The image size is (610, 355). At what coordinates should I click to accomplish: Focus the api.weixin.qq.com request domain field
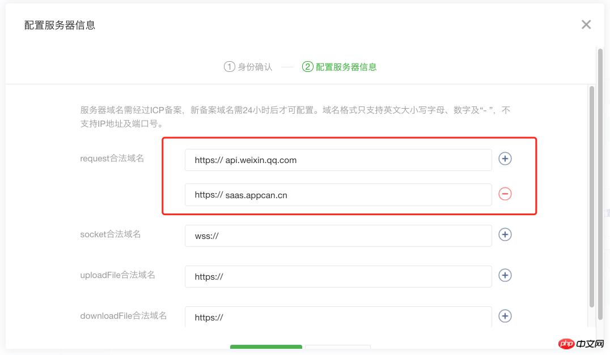pos(338,160)
